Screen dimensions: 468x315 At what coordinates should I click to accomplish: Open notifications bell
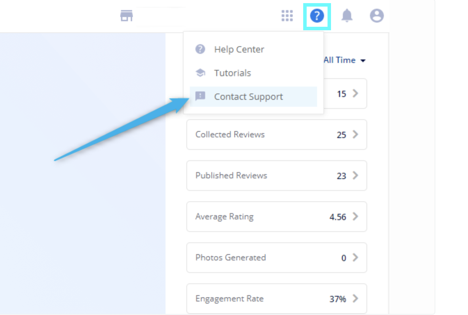[x=347, y=16]
